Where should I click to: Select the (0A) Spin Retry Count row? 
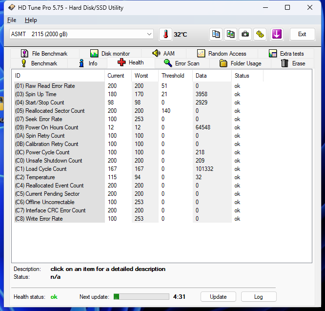pos(138,136)
